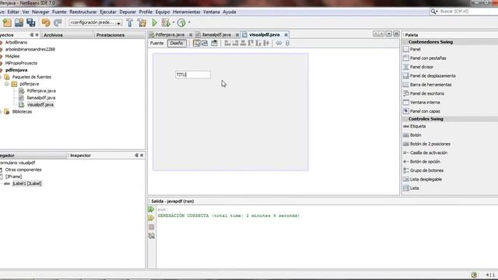Open the Debug Project dropdown arrow
This screenshot has height=280, width=498.
pos(174,23)
